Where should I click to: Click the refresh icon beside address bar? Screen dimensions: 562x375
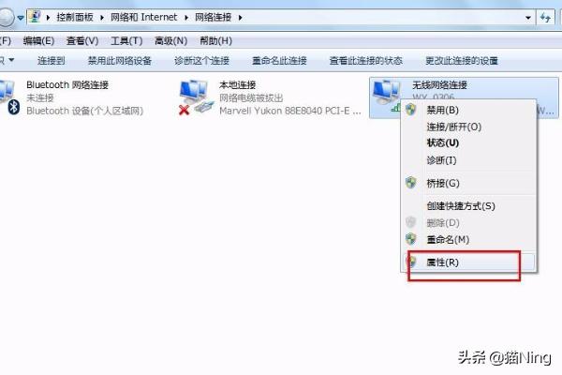tap(545, 17)
